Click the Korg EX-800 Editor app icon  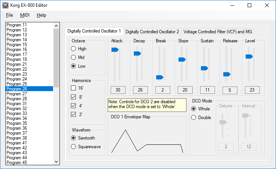(5, 5)
